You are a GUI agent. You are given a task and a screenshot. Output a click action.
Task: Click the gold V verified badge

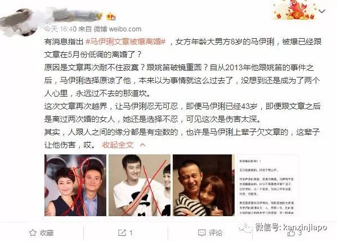(99, 16)
